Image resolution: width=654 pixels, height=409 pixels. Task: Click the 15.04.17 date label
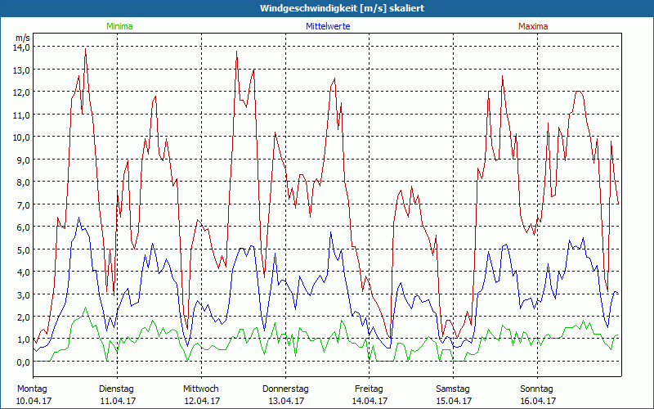[x=455, y=401]
